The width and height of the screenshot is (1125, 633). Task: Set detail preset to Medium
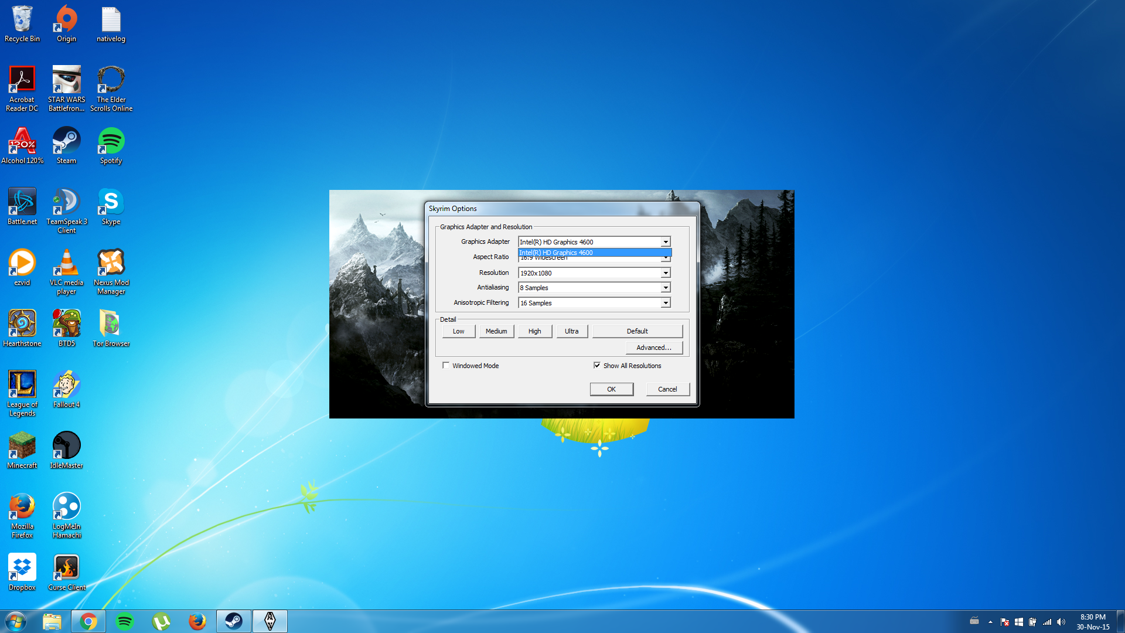(x=496, y=331)
